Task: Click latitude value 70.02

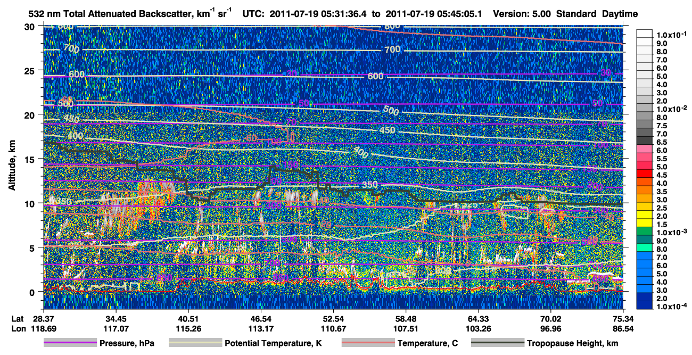Action: 551,319
